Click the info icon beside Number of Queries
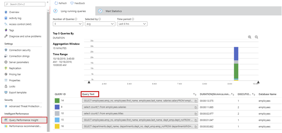Screen dimensions: 282x133 tap(76, 19)
